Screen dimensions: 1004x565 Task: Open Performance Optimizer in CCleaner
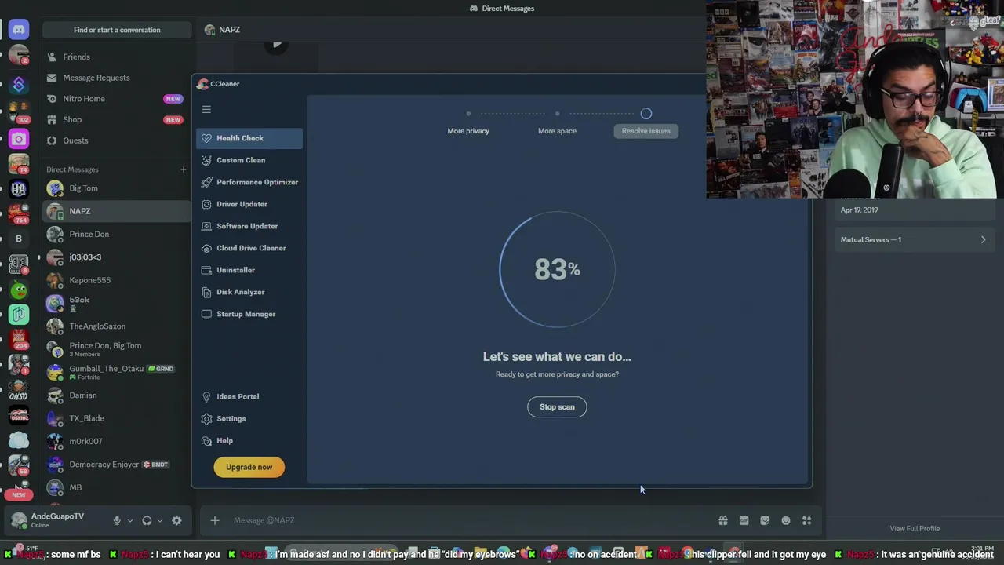(x=249, y=182)
